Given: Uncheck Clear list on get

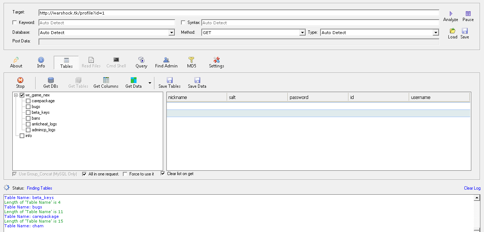Looking at the screenshot, I should (x=163, y=174).
